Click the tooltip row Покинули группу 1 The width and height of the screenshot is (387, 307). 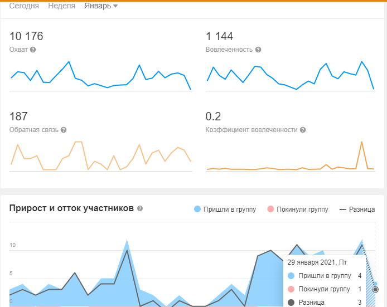point(325,289)
